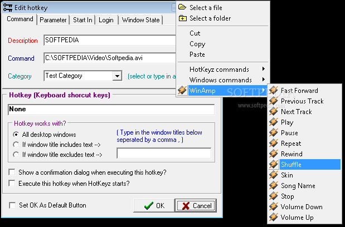Click the icon beside Shuffle
Viewport: 345px width, 227px height.
point(274,164)
